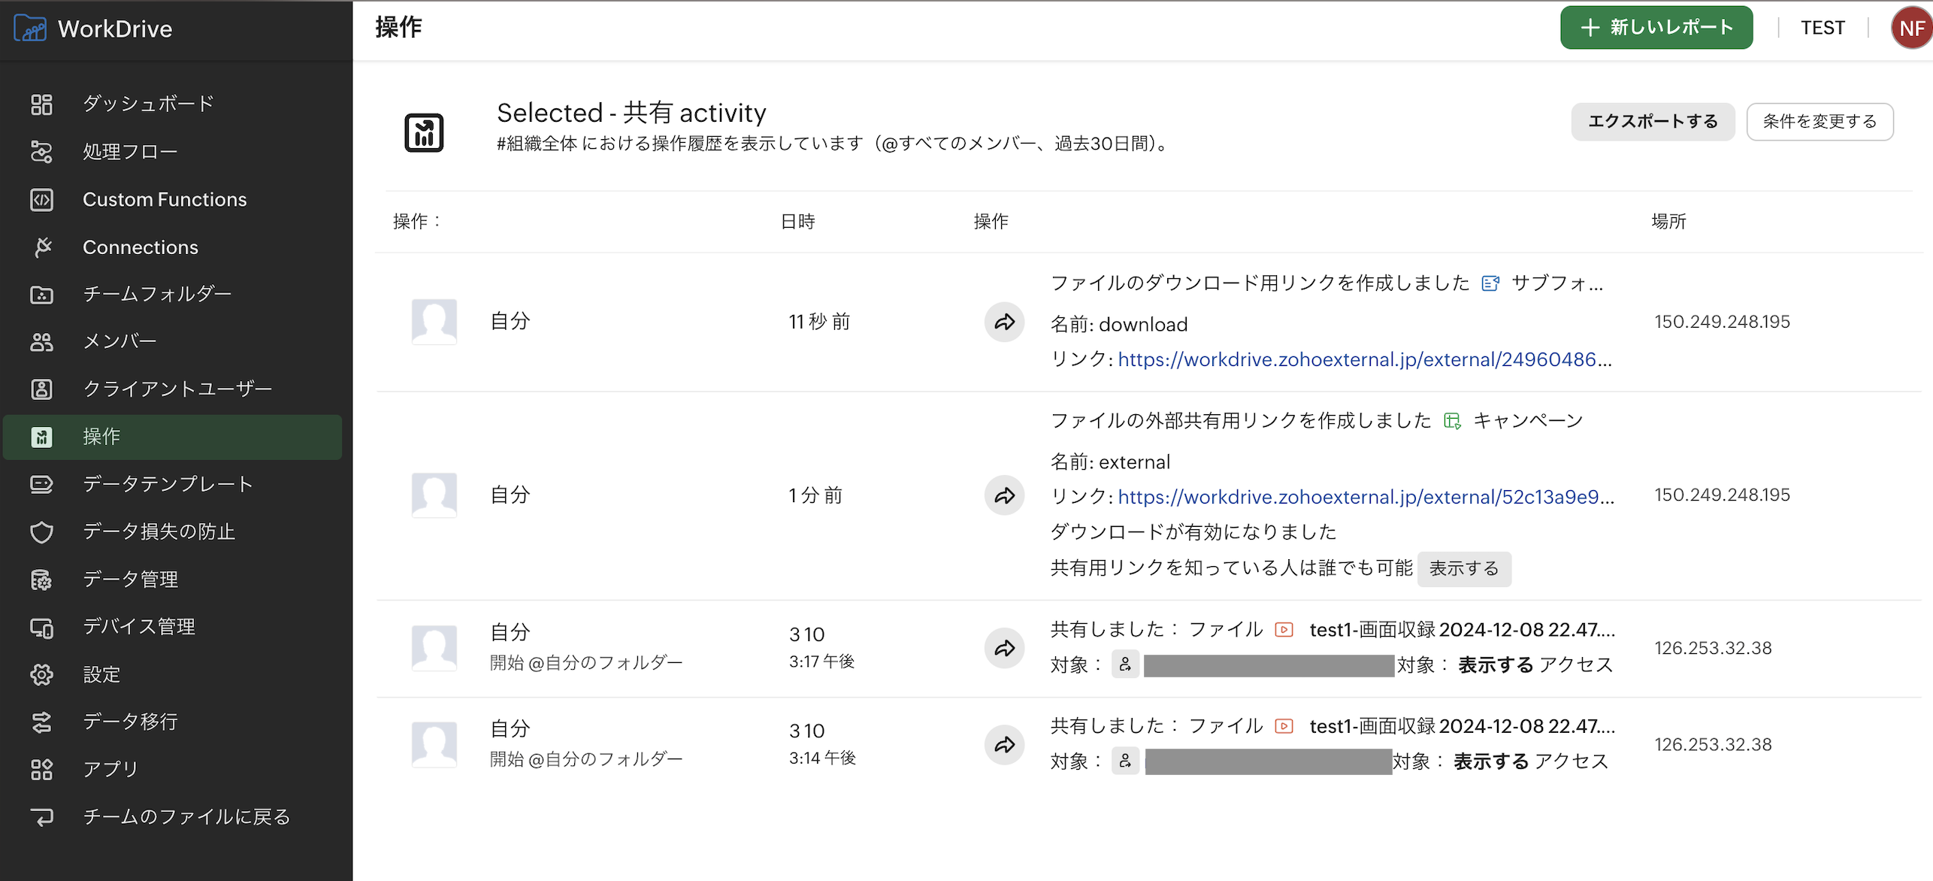The height and width of the screenshot is (881, 1933).
Task: Click the WorkDrive logo icon
Action: (x=30, y=29)
